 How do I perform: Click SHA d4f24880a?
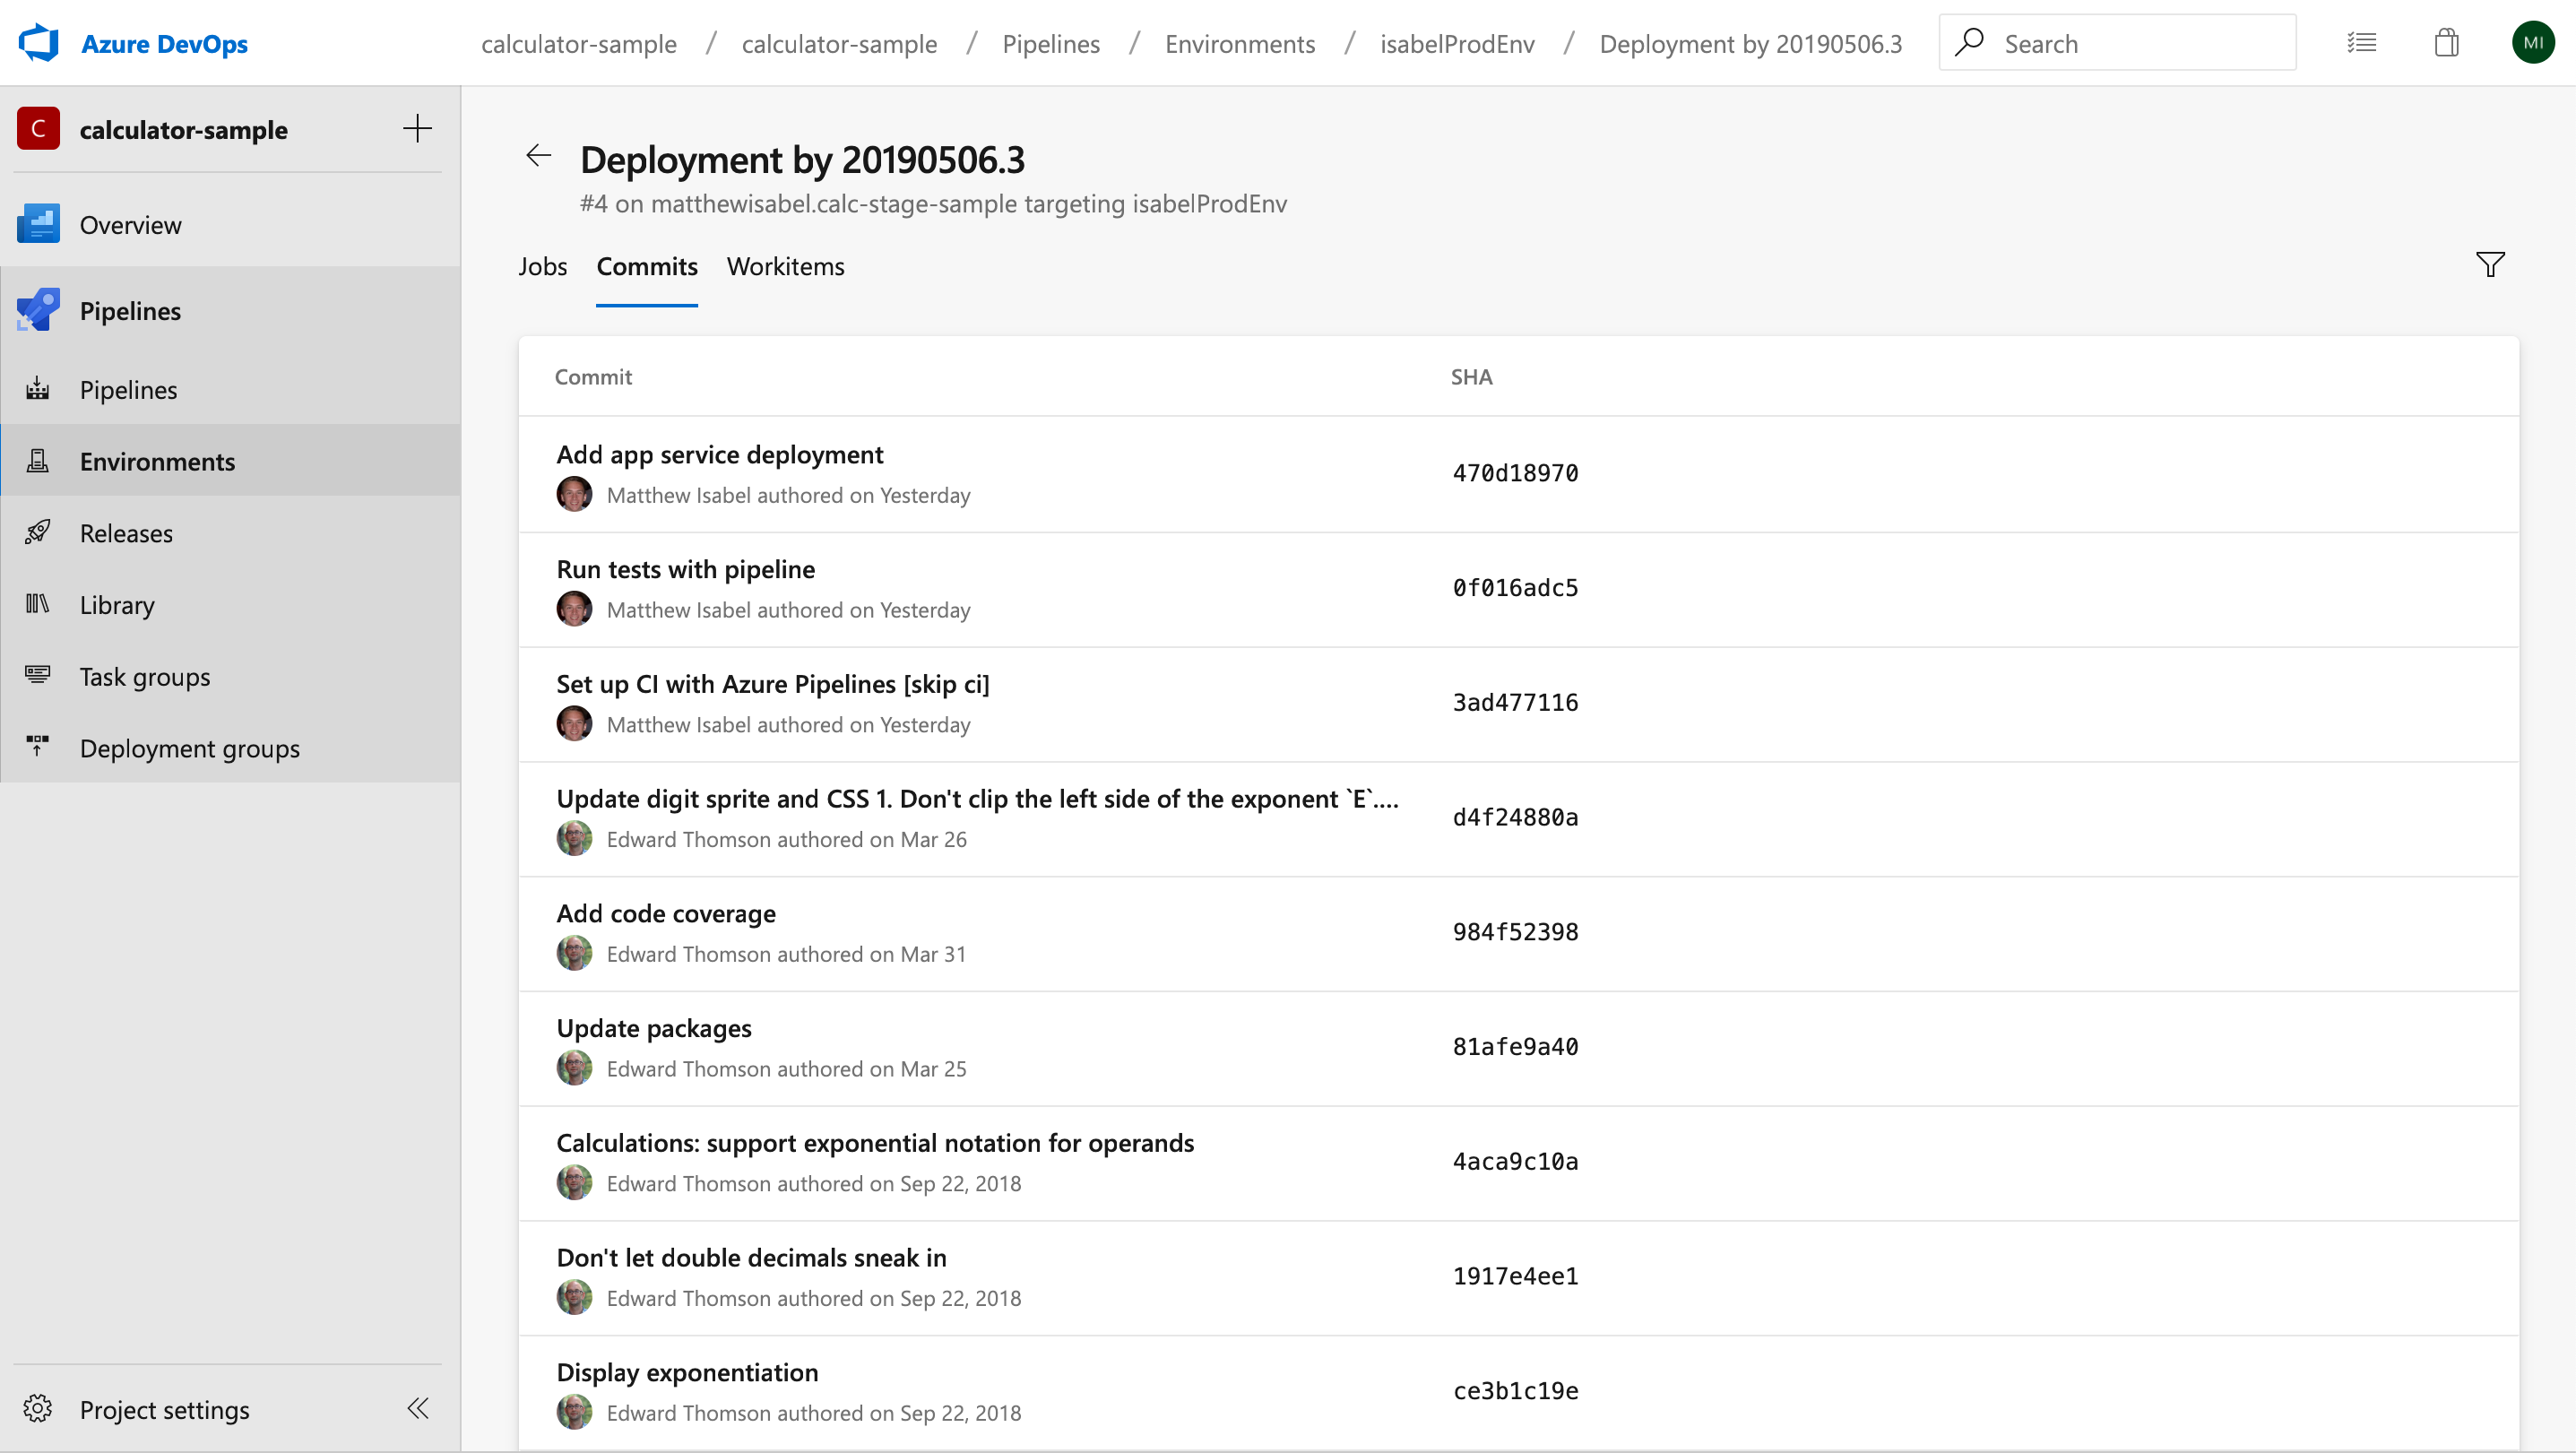point(1515,817)
